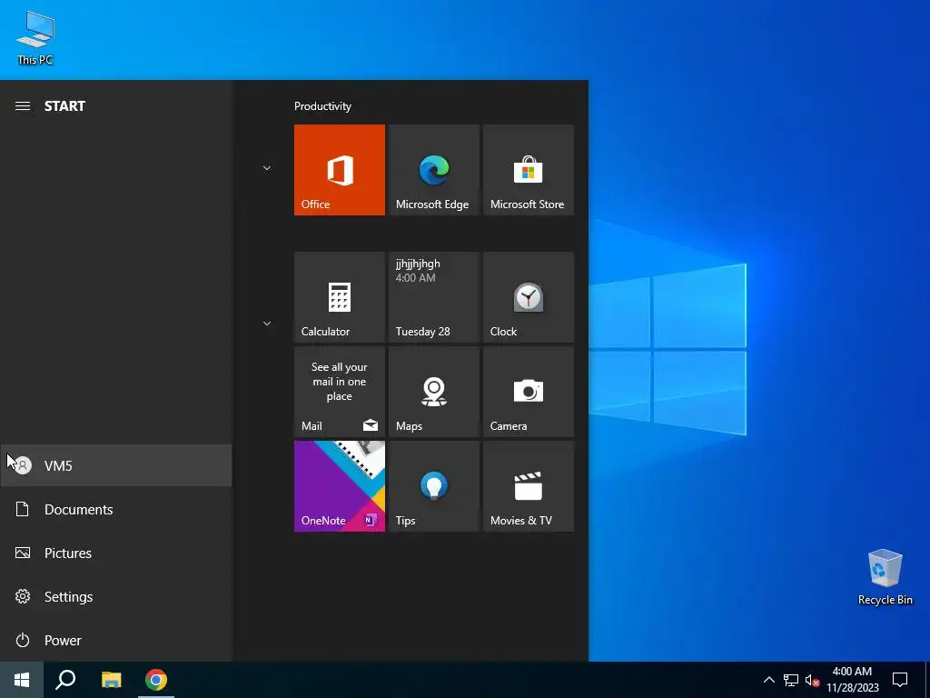Switch to Google Chrome on taskbar
The width and height of the screenshot is (930, 698).
click(x=156, y=680)
